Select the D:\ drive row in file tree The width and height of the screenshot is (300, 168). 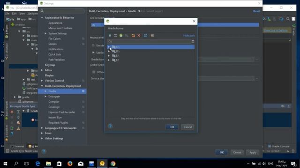[x=151, y=51]
